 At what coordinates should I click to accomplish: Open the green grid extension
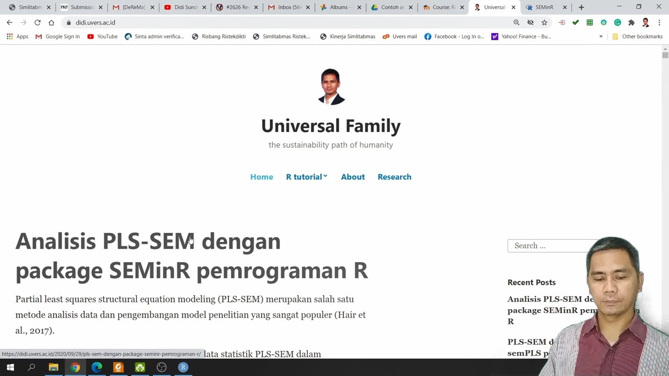pyautogui.click(x=590, y=22)
